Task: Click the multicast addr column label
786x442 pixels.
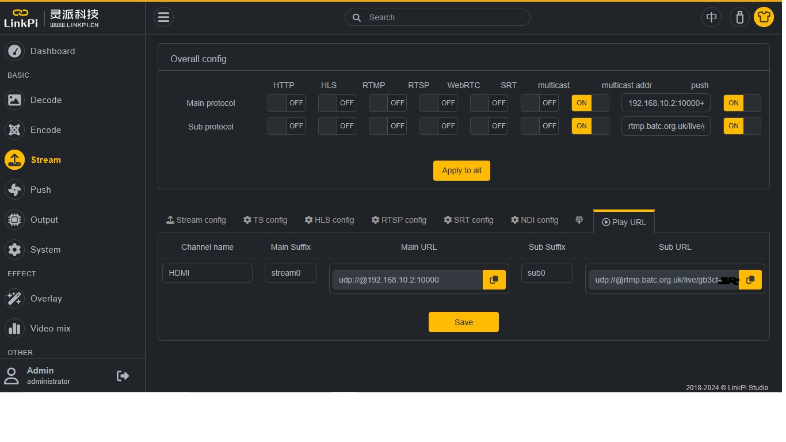Action: [x=627, y=85]
